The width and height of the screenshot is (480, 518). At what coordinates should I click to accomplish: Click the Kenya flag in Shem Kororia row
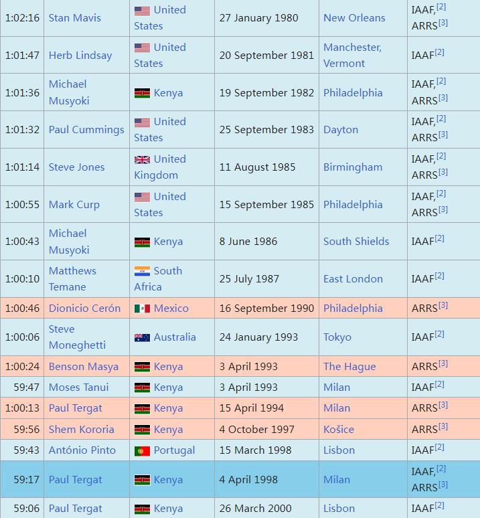click(142, 430)
